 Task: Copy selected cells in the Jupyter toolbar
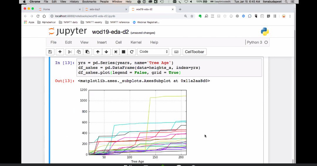(x=79, y=52)
